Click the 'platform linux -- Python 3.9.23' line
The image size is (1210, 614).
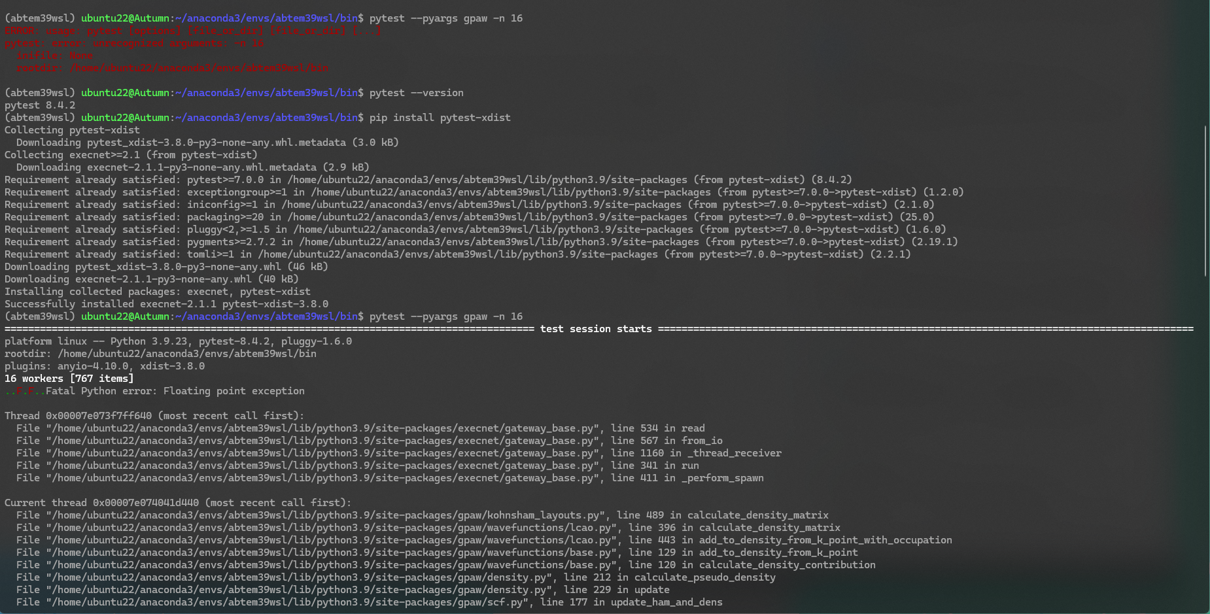click(178, 341)
